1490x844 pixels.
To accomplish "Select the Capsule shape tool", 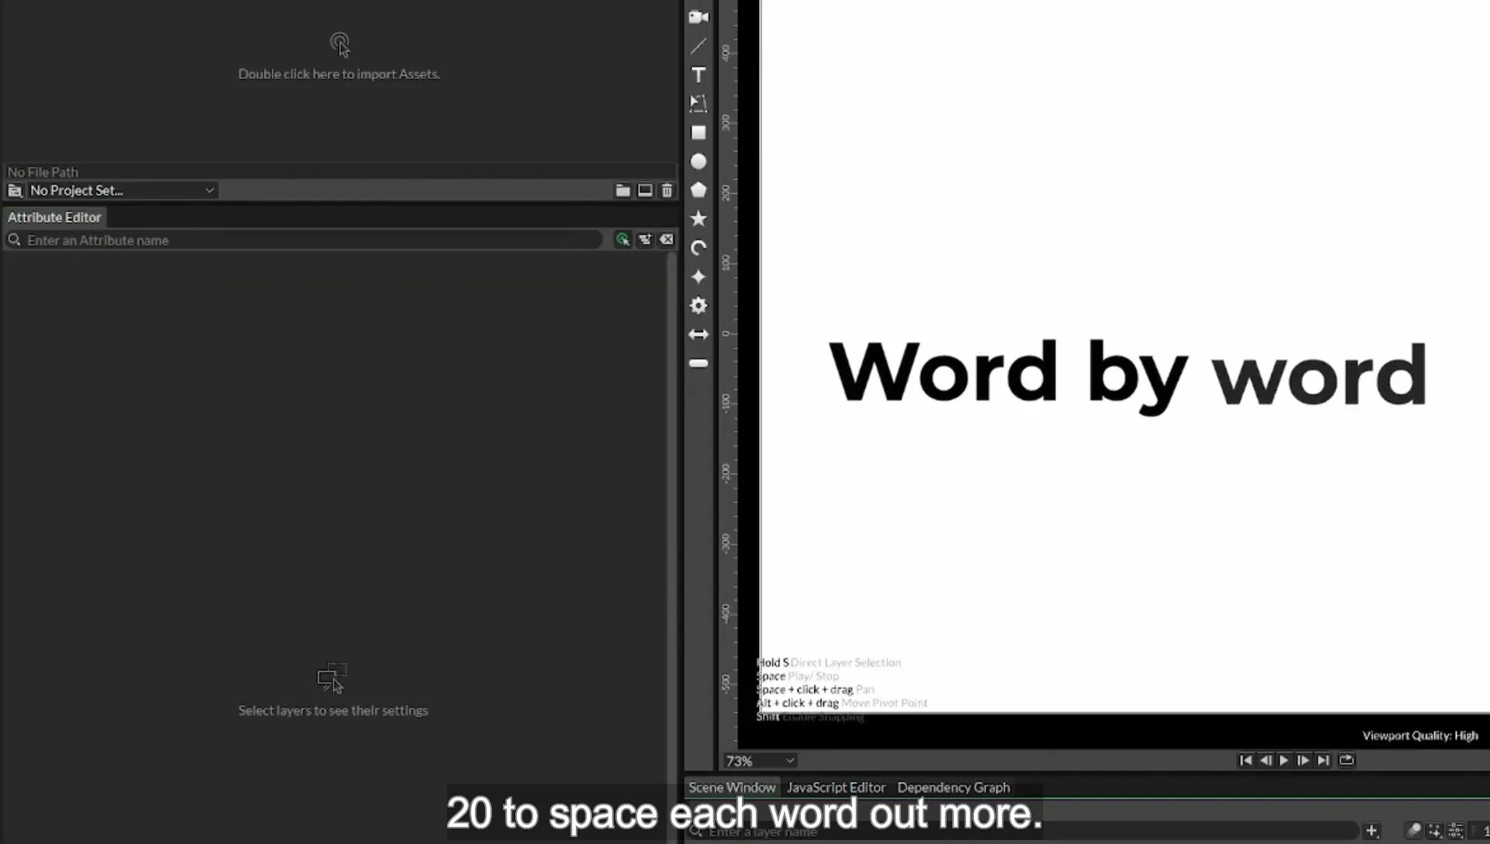I will (698, 363).
